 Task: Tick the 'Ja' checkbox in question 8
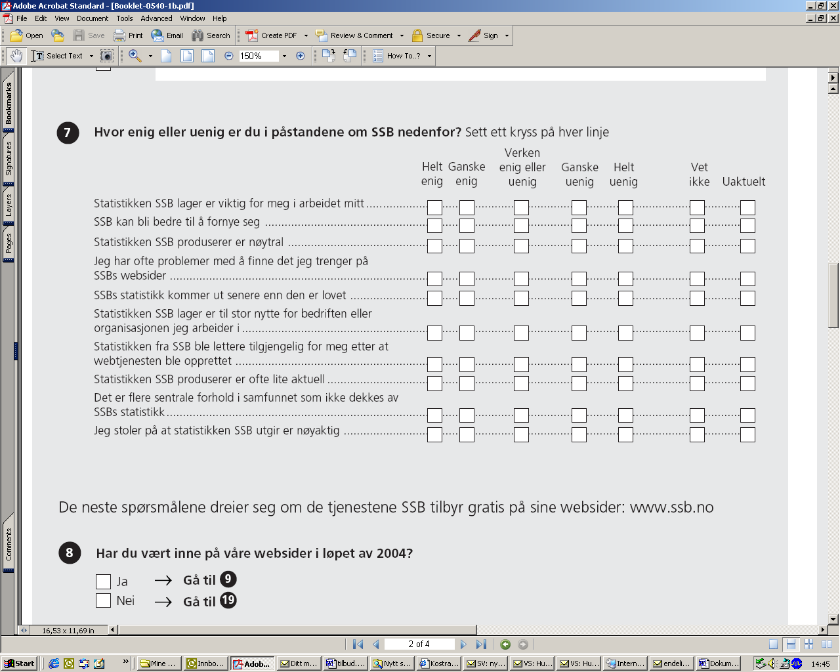(103, 581)
